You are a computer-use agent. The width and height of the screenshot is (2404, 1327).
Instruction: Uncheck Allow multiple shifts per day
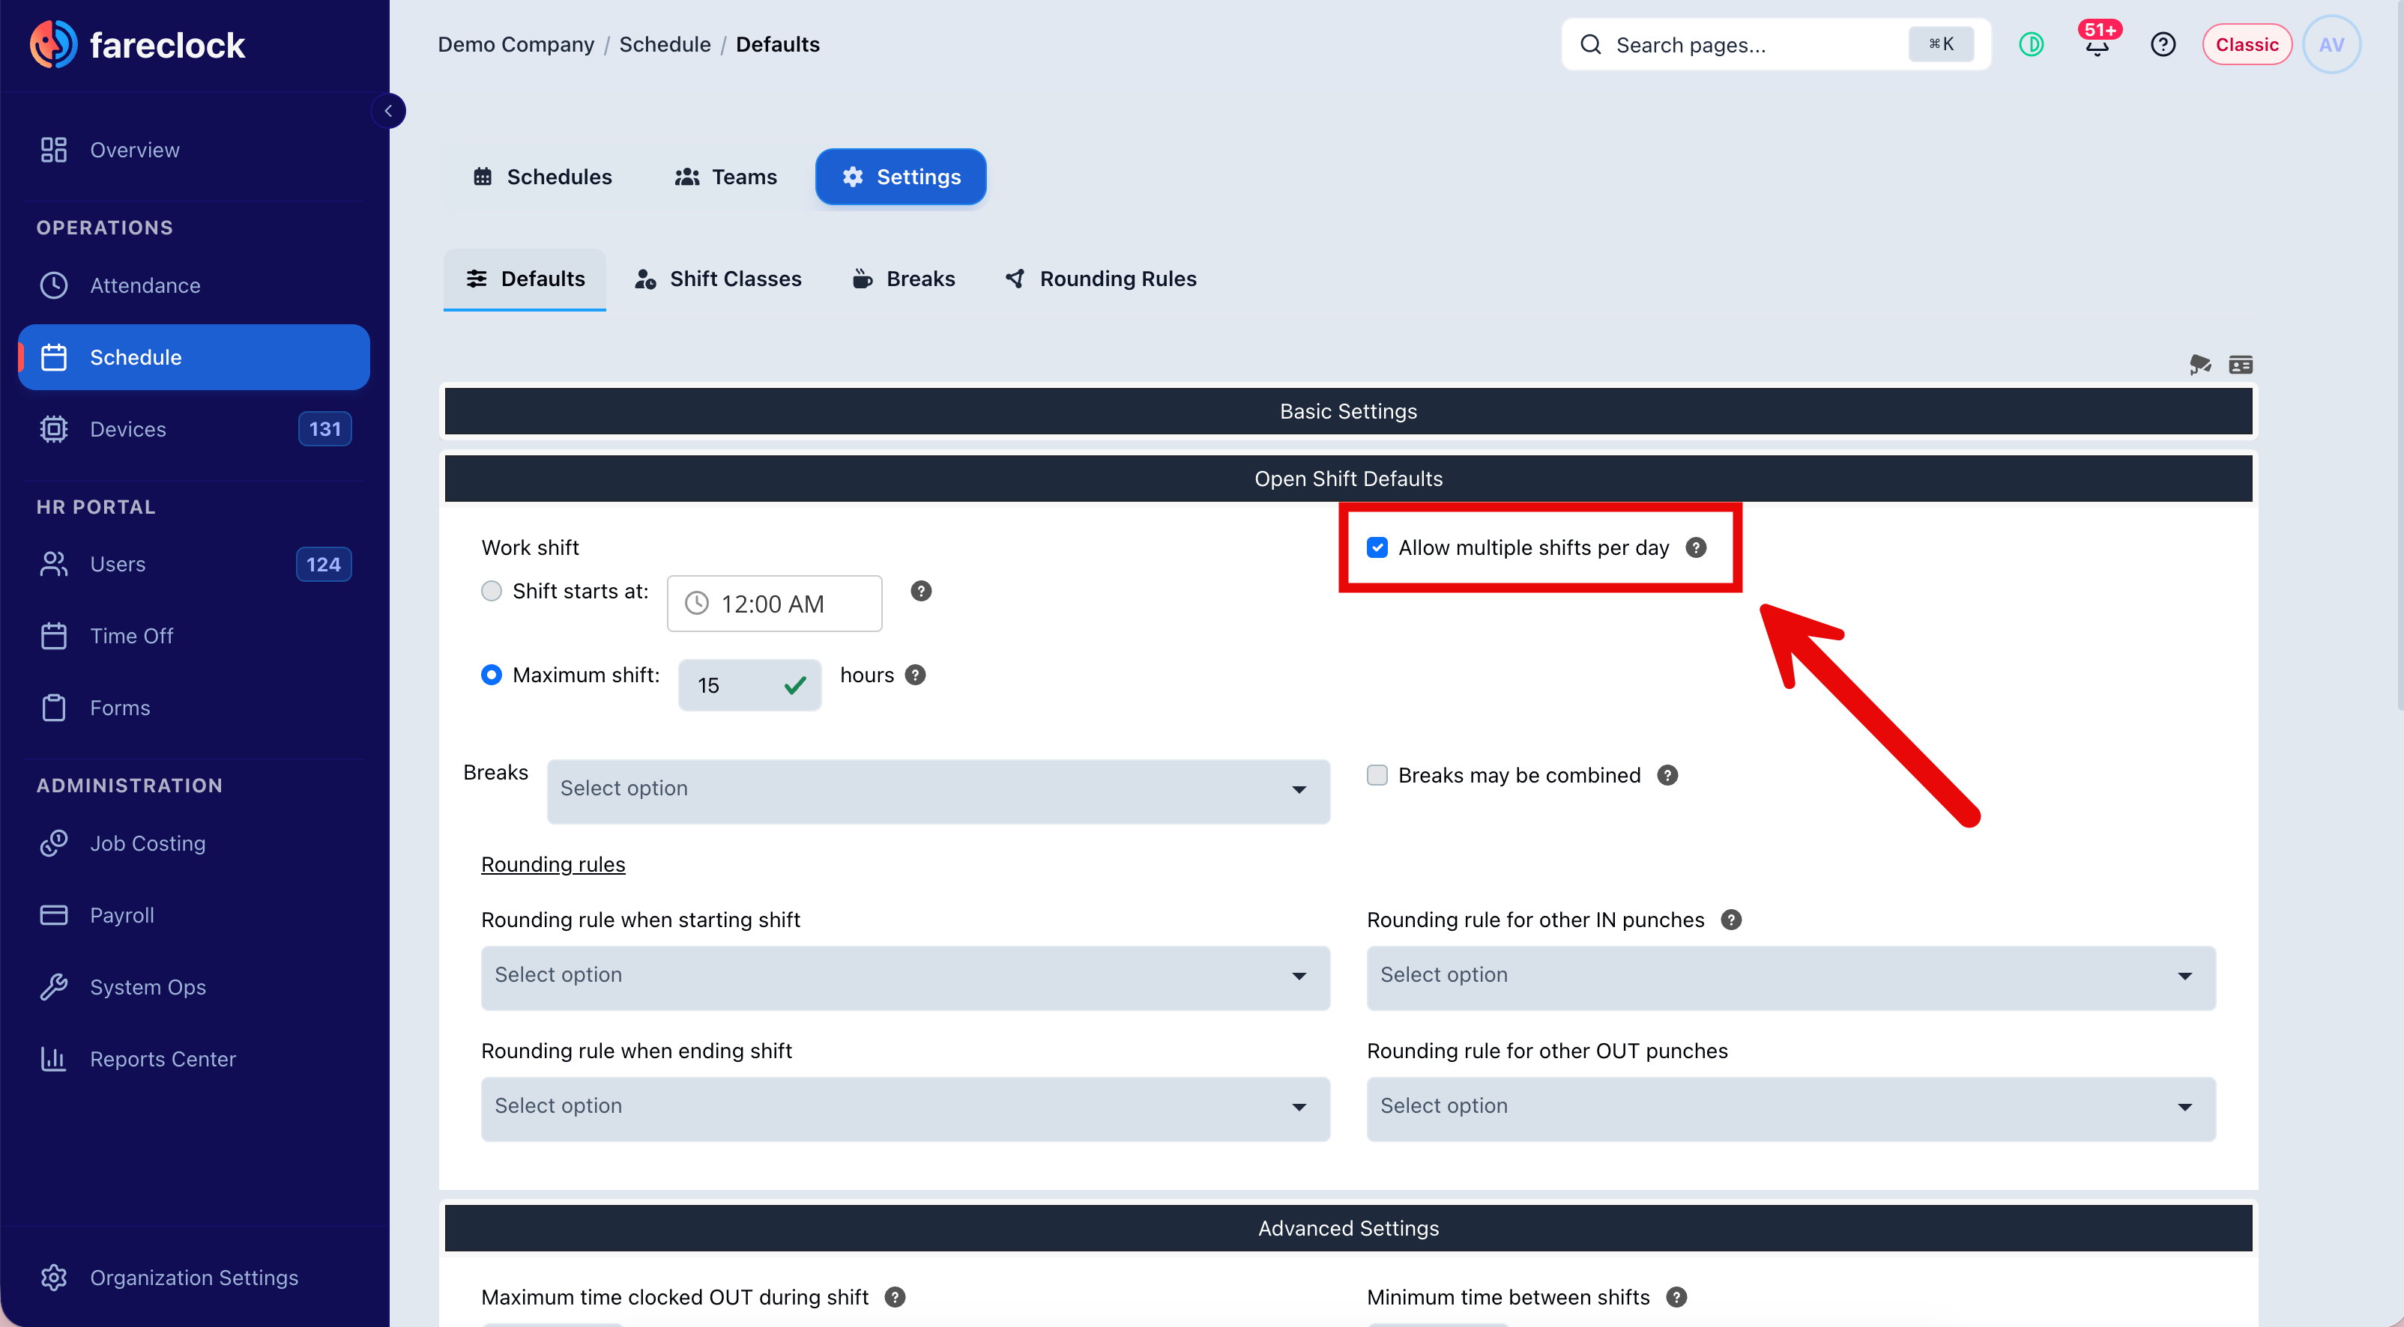1377,547
